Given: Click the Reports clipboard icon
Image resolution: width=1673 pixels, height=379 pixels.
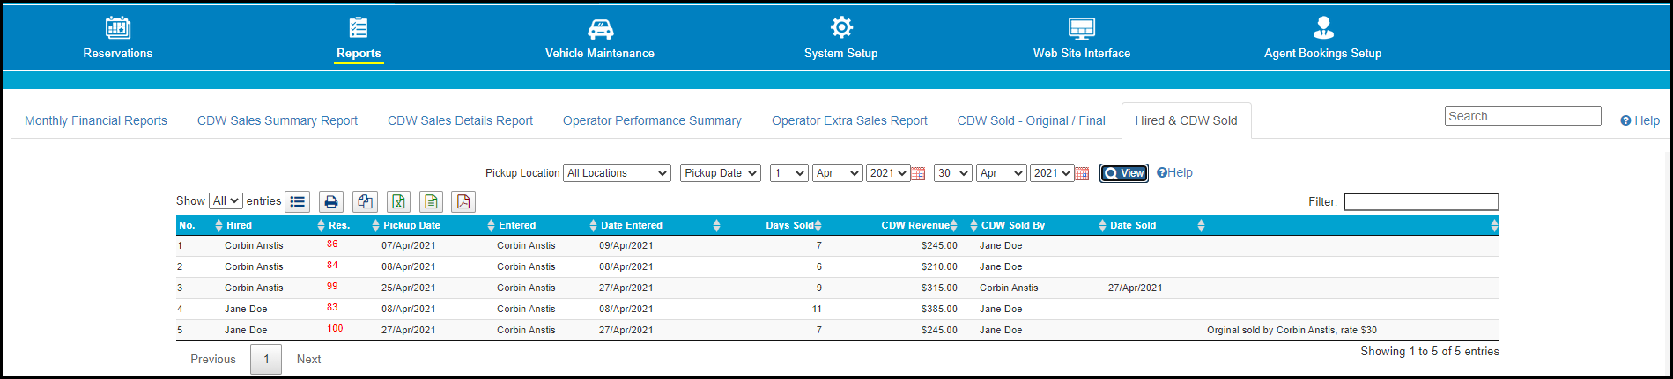Looking at the screenshot, I should click(359, 27).
